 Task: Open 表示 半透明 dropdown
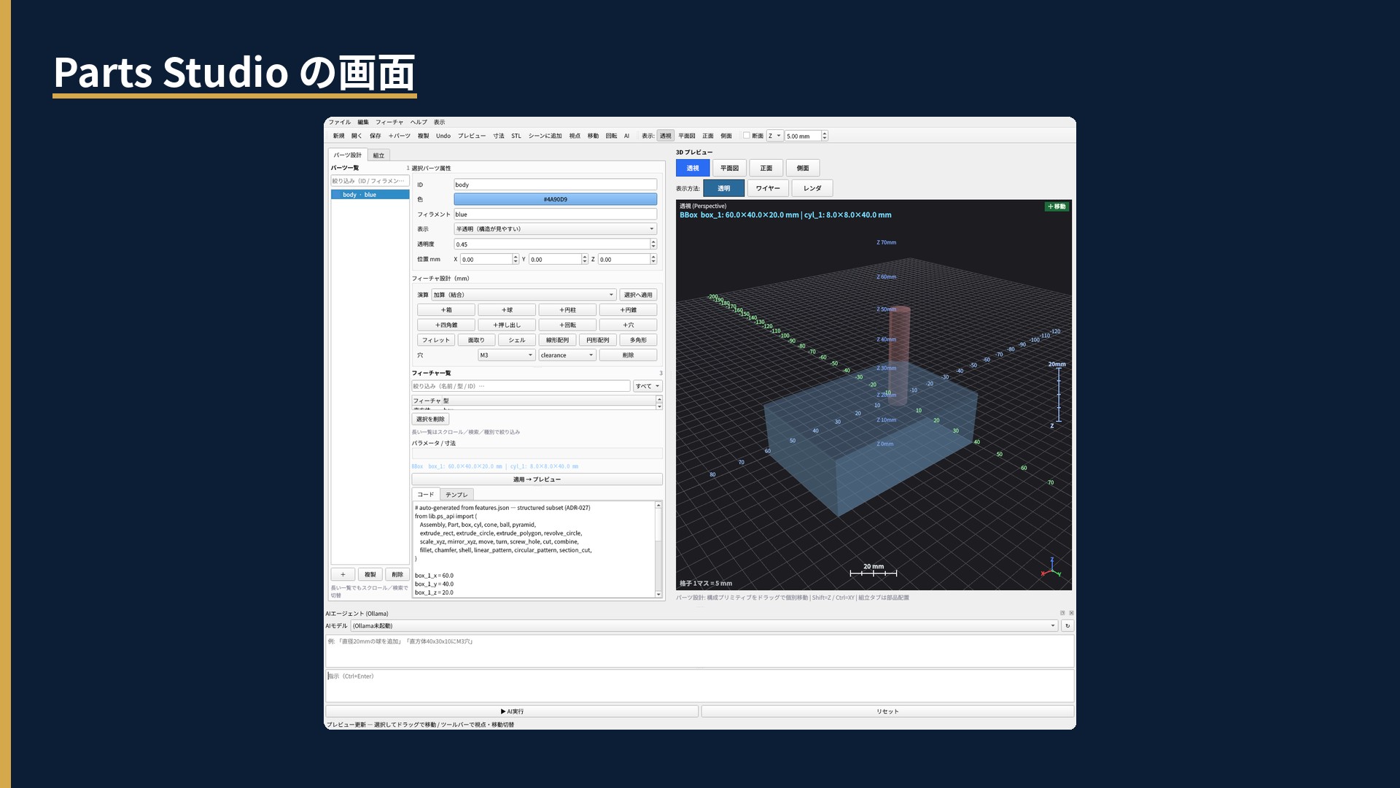pos(555,229)
